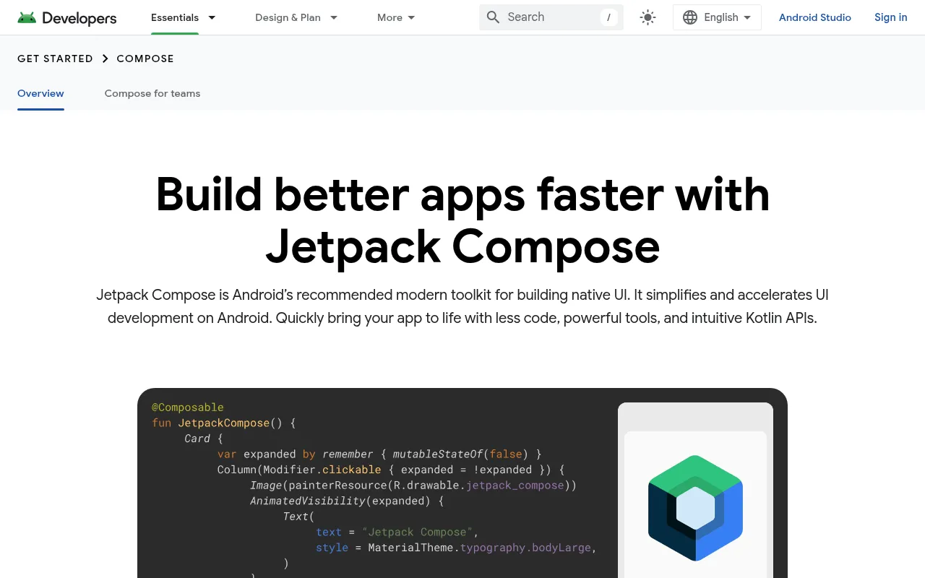Switch to the Overview tab
Screen dimensions: 925x578
(40, 93)
